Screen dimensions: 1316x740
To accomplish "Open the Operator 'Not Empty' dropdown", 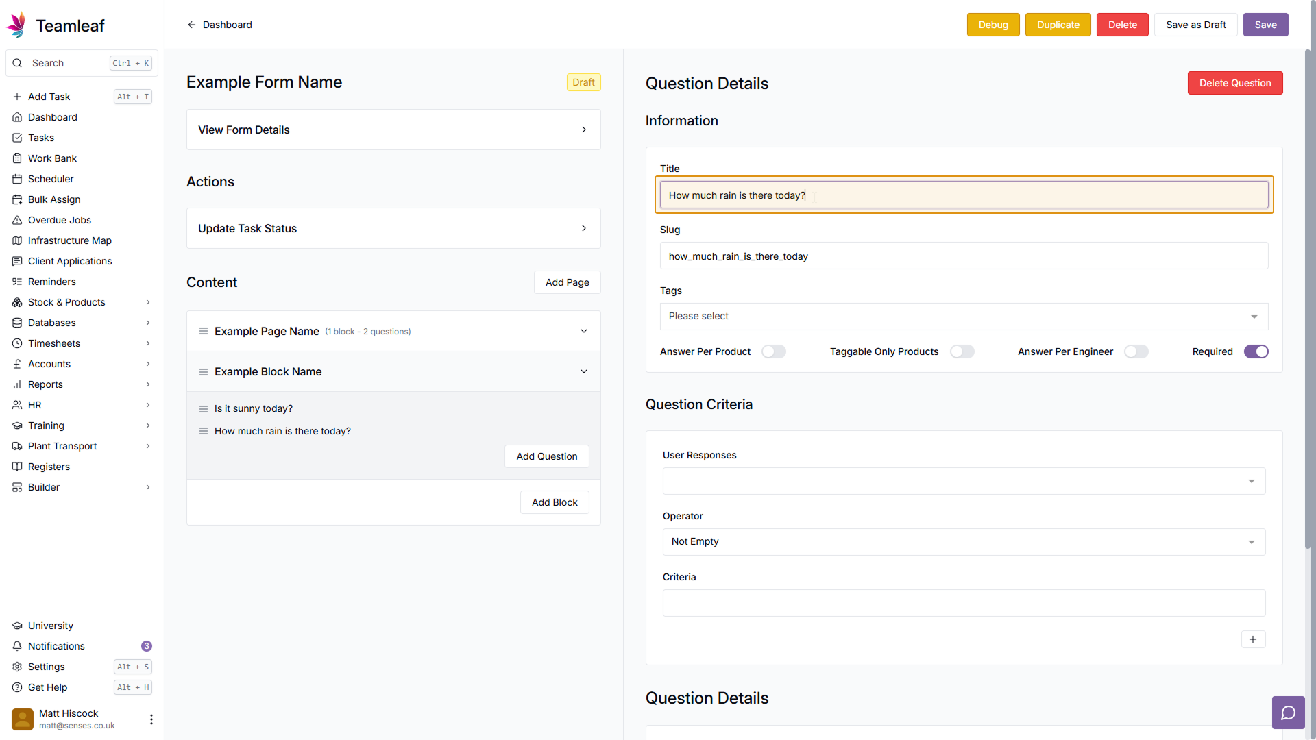I will coord(963,542).
